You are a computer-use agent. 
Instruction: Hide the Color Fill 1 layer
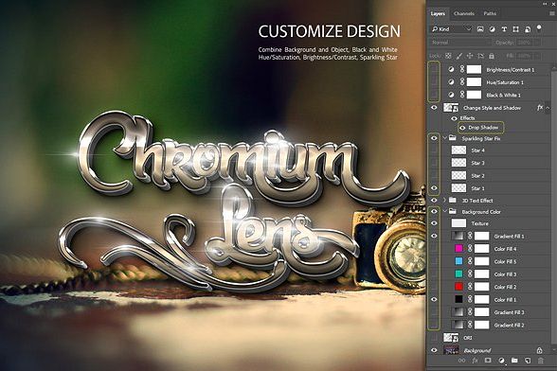point(434,300)
